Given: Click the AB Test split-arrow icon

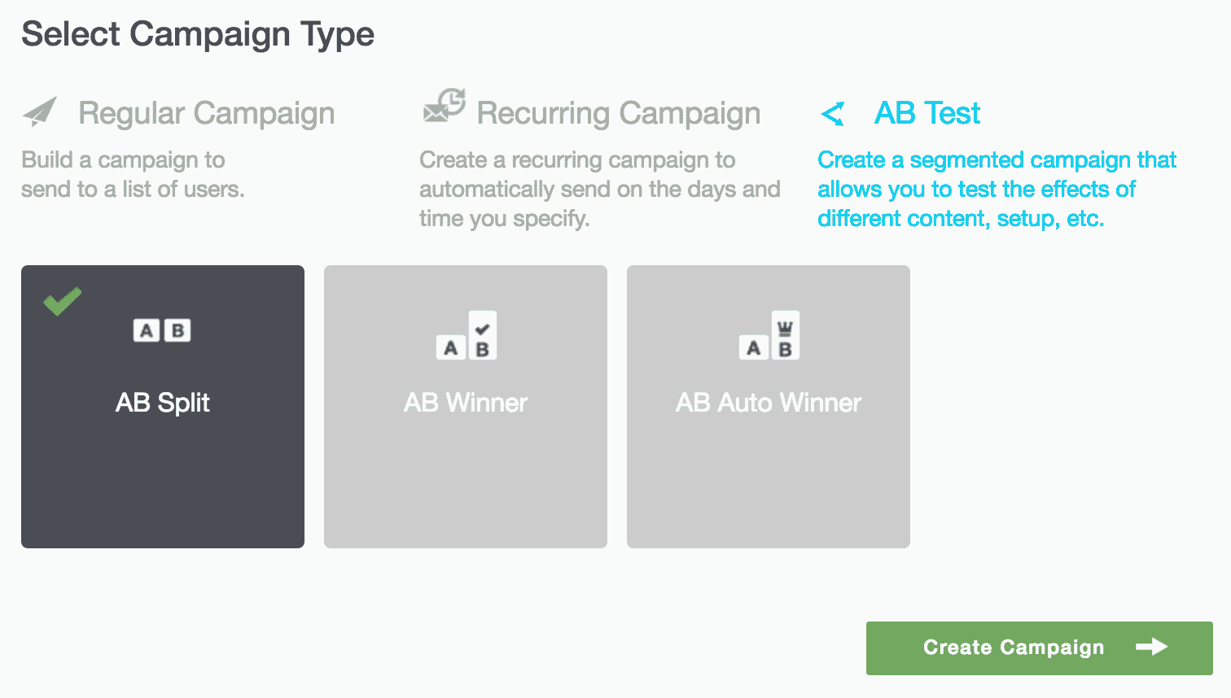Looking at the screenshot, I should coord(833,114).
